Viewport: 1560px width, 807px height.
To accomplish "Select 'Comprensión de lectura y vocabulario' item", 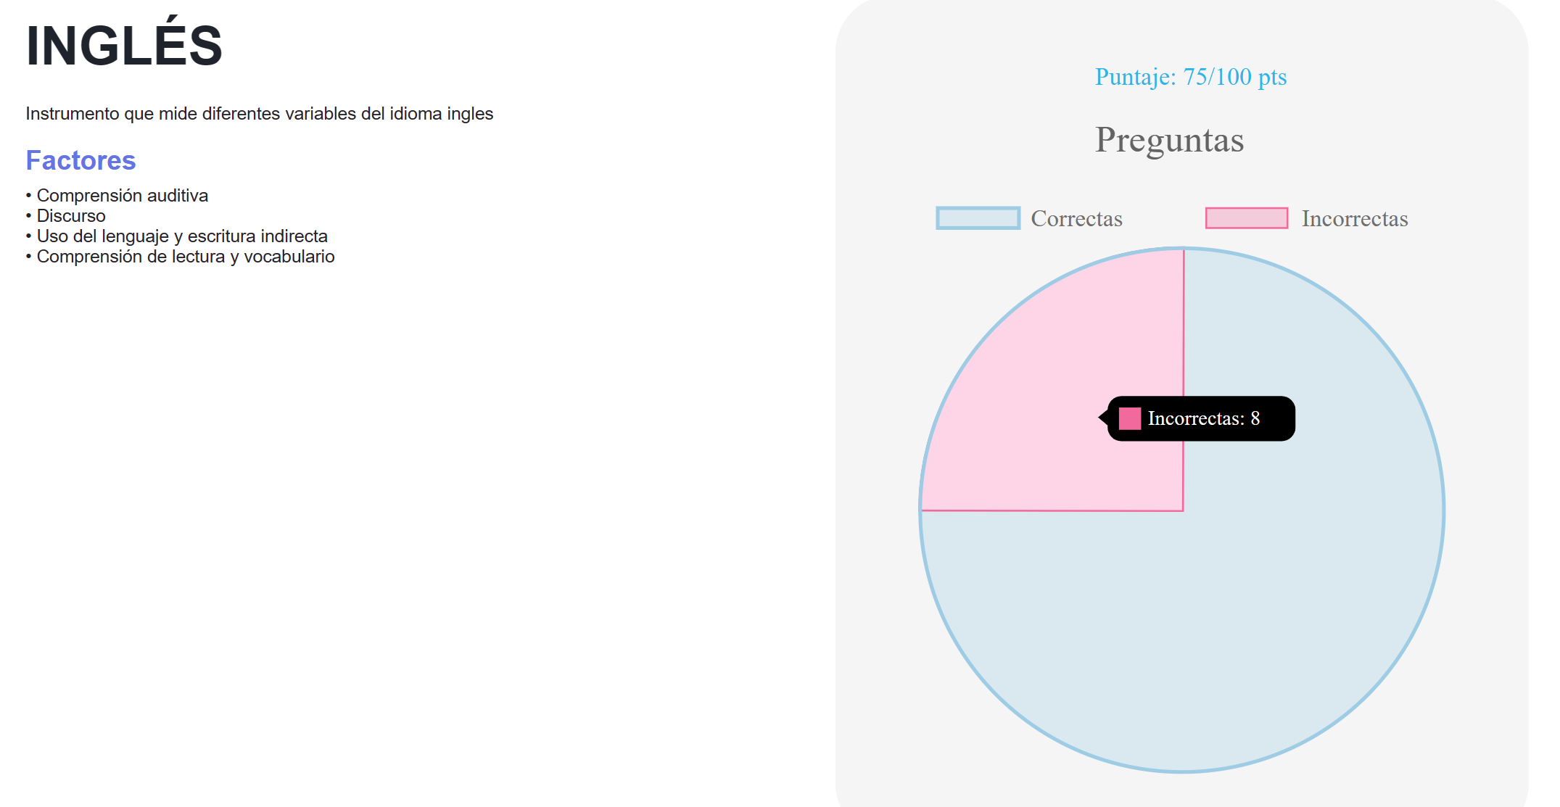I will point(186,257).
